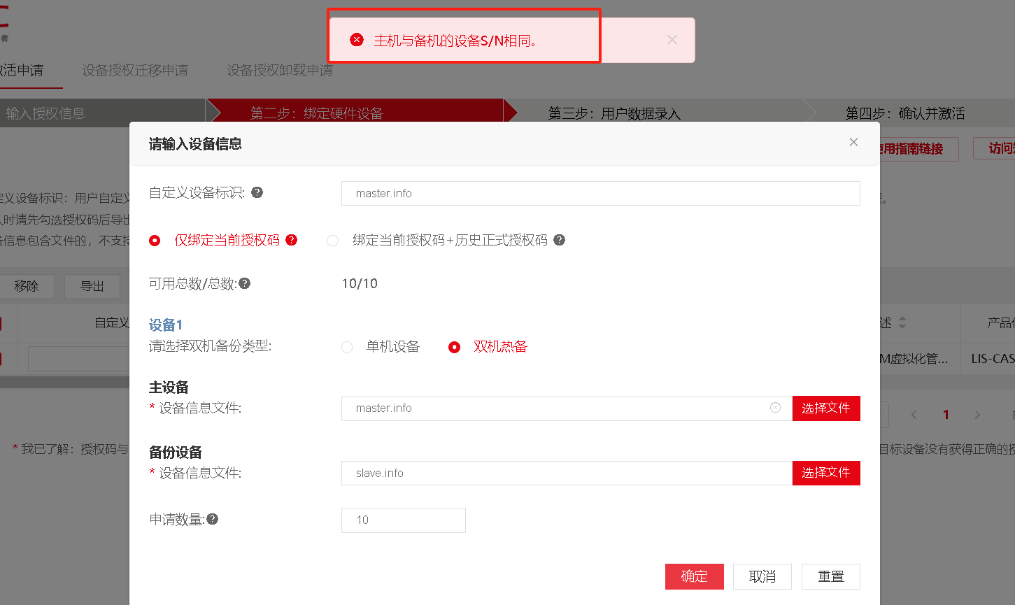Select 绑定当前授权码+历史正式授权码 radio option
Image resolution: width=1015 pixels, height=605 pixels.
tap(333, 241)
